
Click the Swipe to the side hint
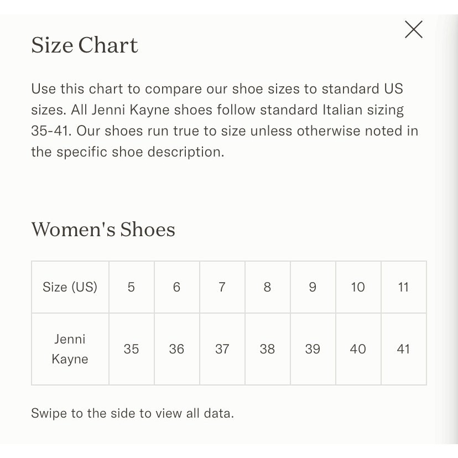pyautogui.click(x=132, y=413)
